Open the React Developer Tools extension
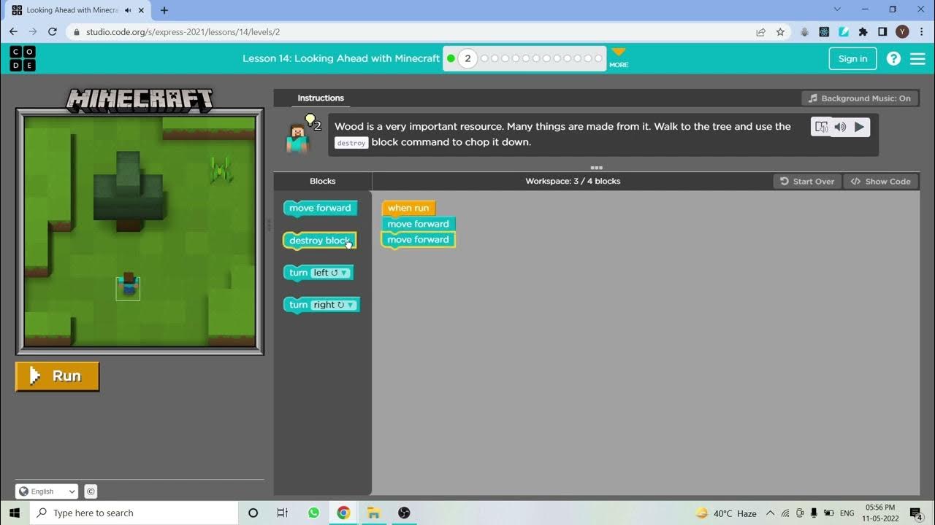Screen dimensions: 935x525 824,32
